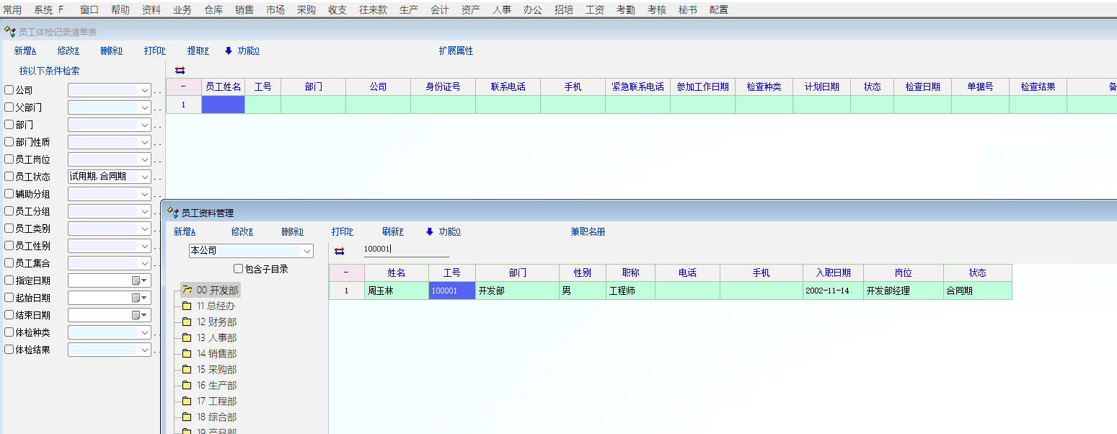Open the 人事 menu in menu bar
This screenshot has width=1117, height=434.
tap(502, 10)
